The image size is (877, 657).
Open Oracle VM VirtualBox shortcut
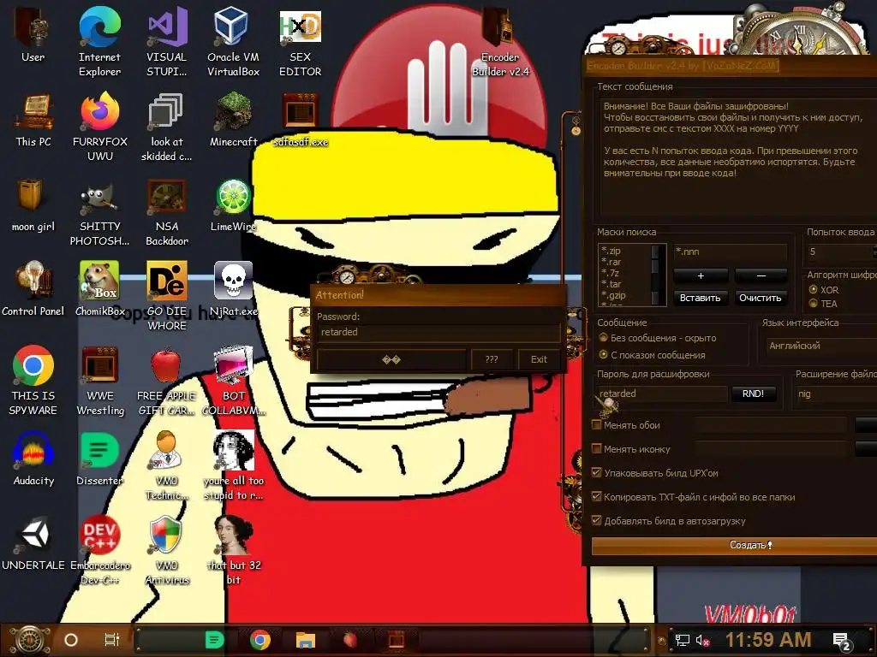[233, 40]
